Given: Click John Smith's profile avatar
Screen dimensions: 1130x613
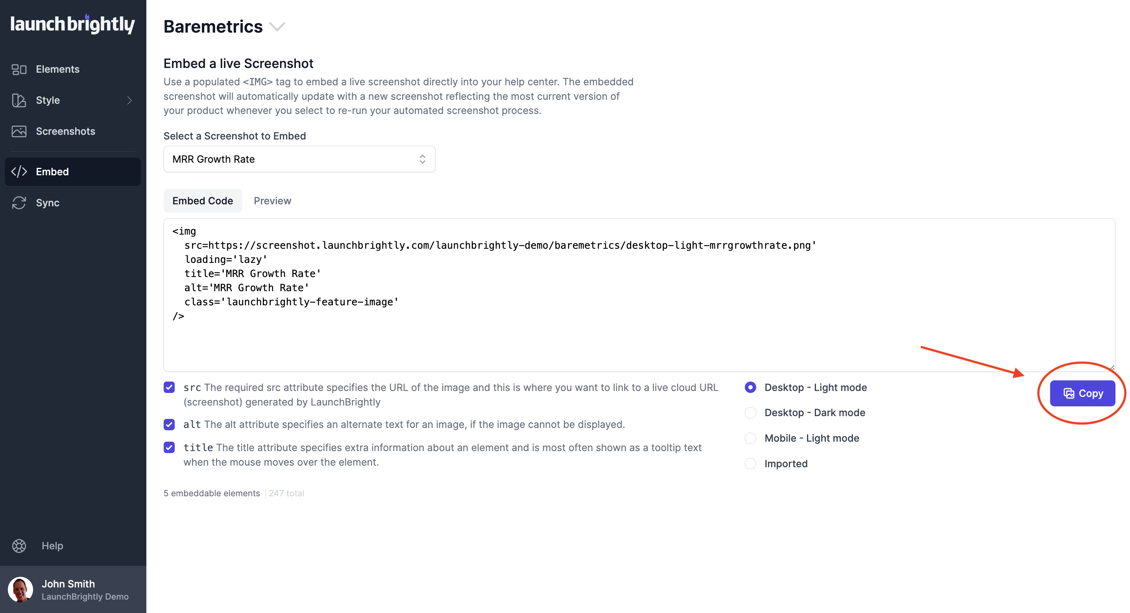Looking at the screenshot, I should pyautogui.click(x=20, y=589).
